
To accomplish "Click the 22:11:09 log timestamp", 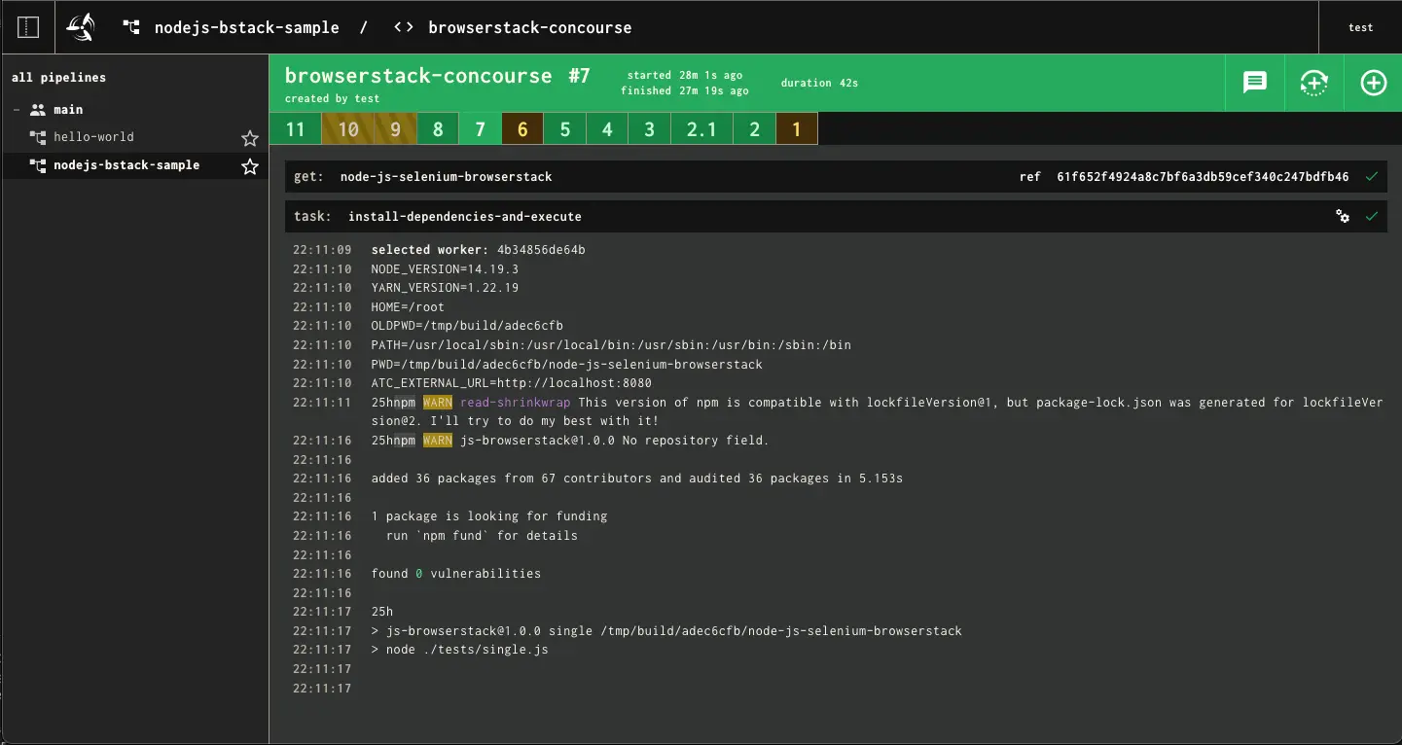I will pyautogui.click(x=321, y=250).
